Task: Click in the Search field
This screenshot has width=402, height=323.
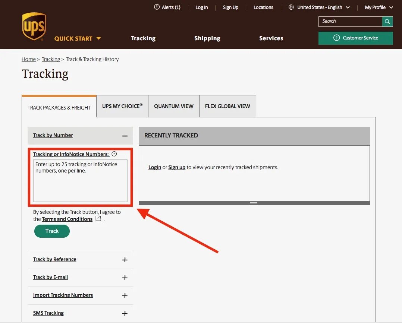Action: tap(350, 22)
